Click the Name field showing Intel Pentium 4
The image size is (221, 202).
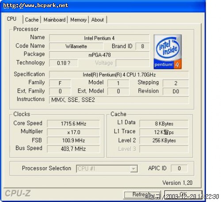pyautogui.click(x=99, y=38)
